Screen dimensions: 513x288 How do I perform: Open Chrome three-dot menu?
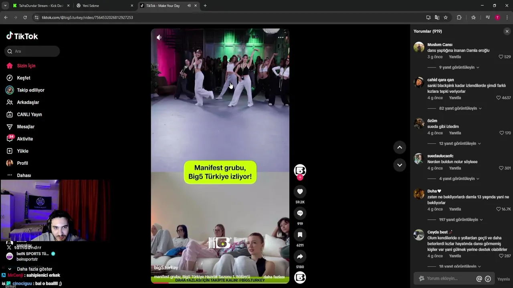(x=507, y=18)
